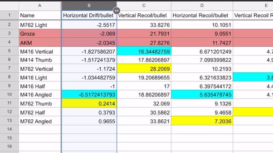Click the cell with value 9.0551
This screenshot has height=153, width=273.
point(202,34)
